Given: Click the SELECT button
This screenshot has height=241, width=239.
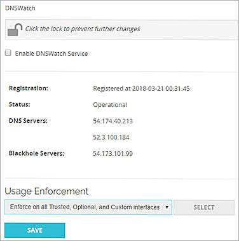Looking at the screenshot, I should tap(204, 207).
